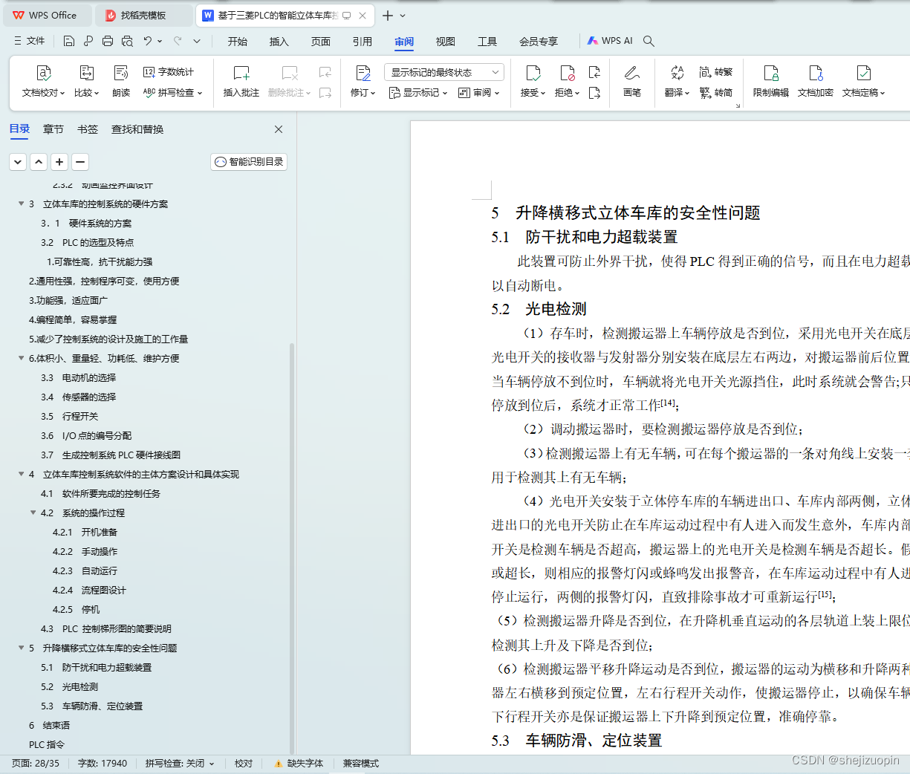Open new tab with plus button
This screenshot has height=774, width=910.
click(388, 16)
